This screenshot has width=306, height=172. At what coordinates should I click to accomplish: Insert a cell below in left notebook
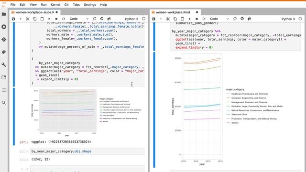point(21,19)
